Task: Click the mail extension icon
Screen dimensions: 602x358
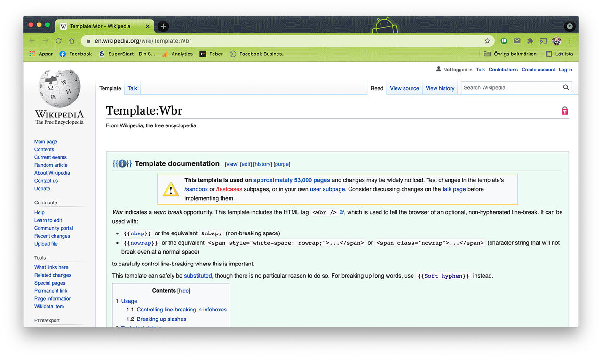Action: [517, 41]
